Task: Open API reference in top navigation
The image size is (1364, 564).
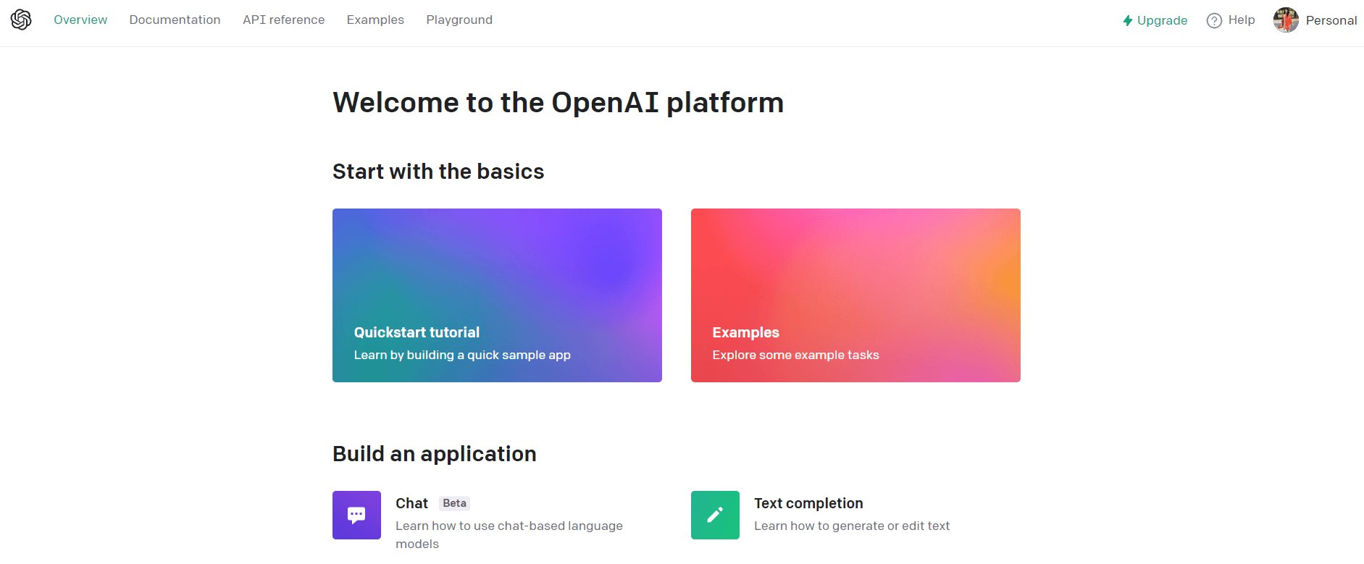Action: [284, 20]
